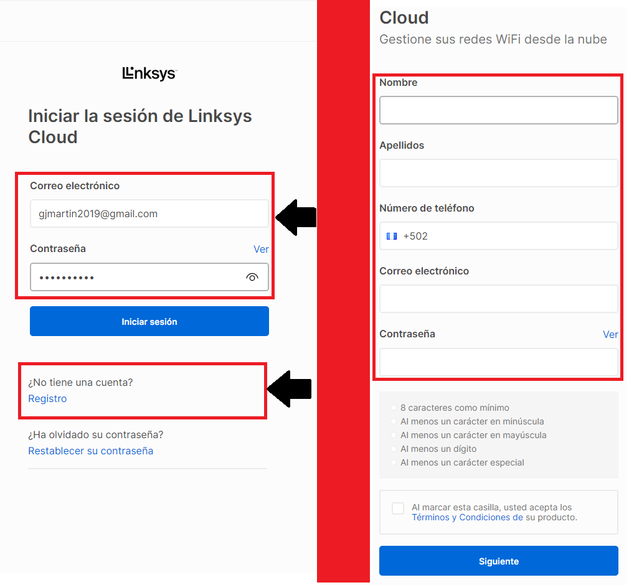The height and width of the screenshot is (585, 629).
Task: Focus the registration Correo electrónico field
Action: [498, 299]
